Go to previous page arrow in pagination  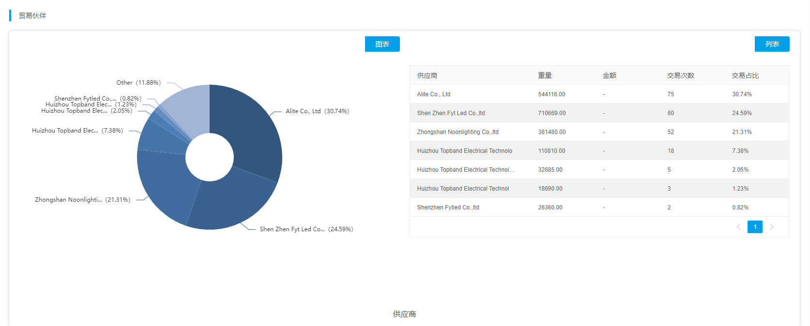point(738,227)
